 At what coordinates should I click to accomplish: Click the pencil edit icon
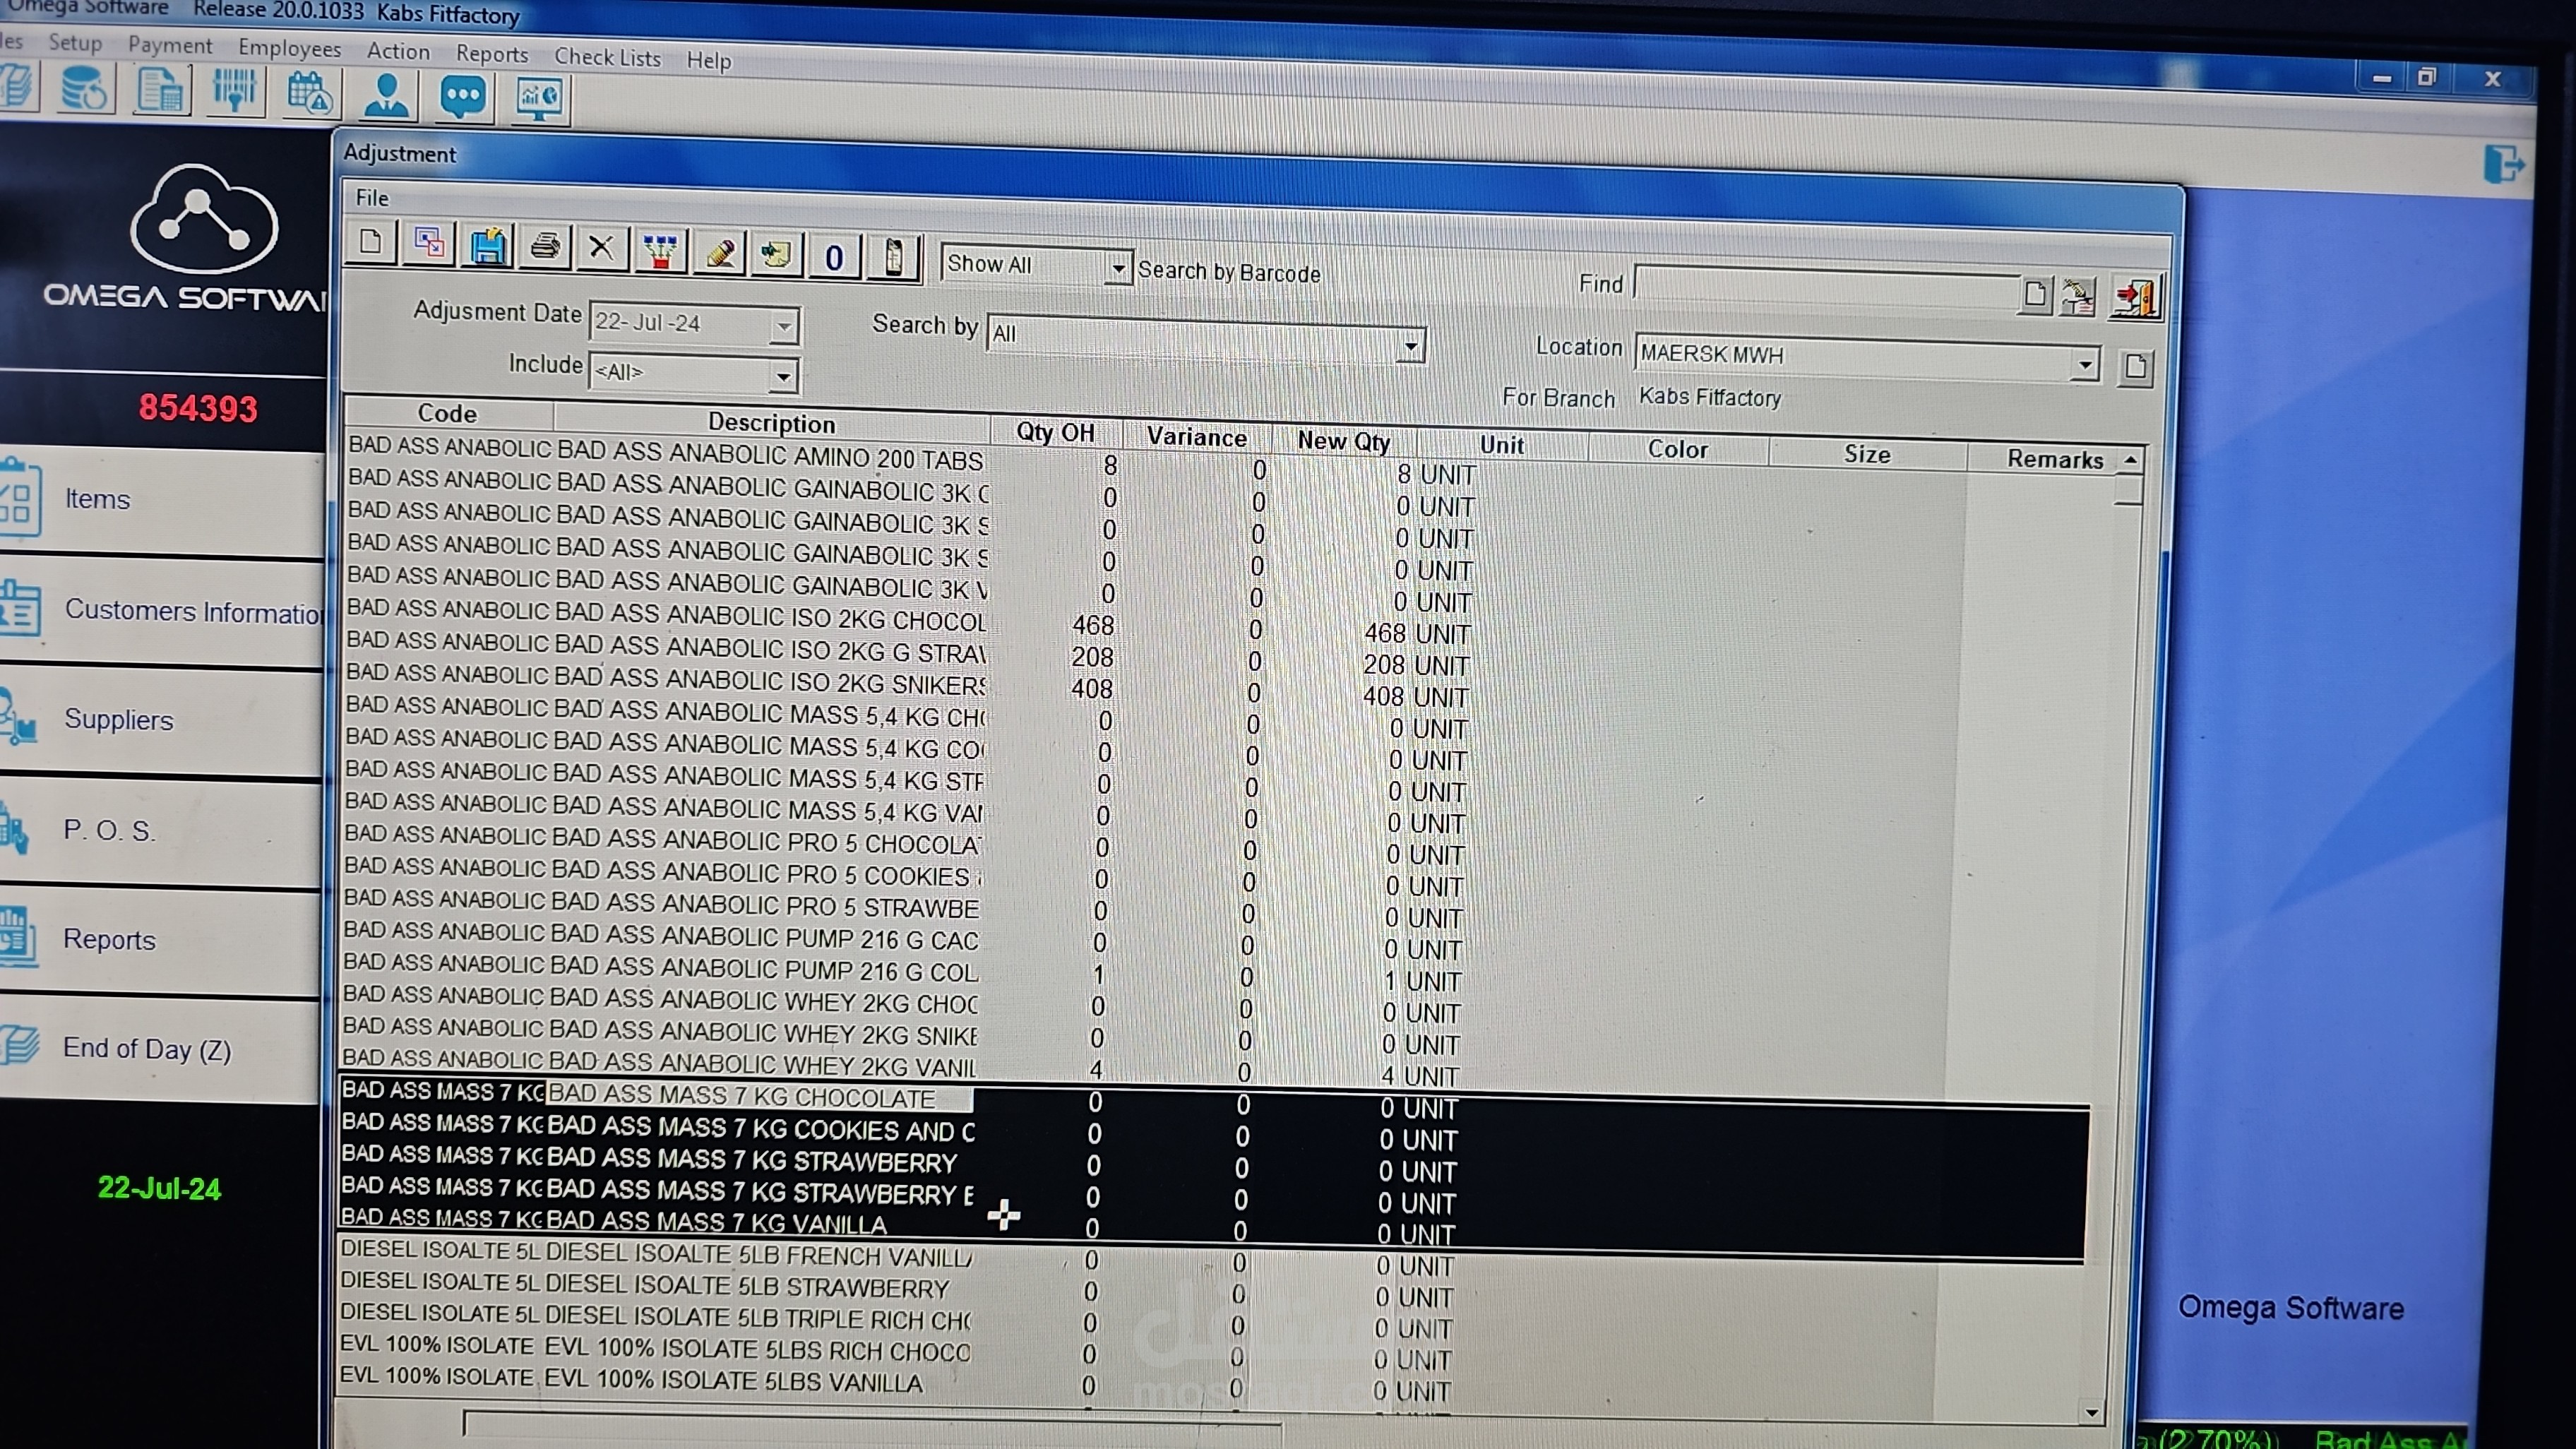pos(719,253)
